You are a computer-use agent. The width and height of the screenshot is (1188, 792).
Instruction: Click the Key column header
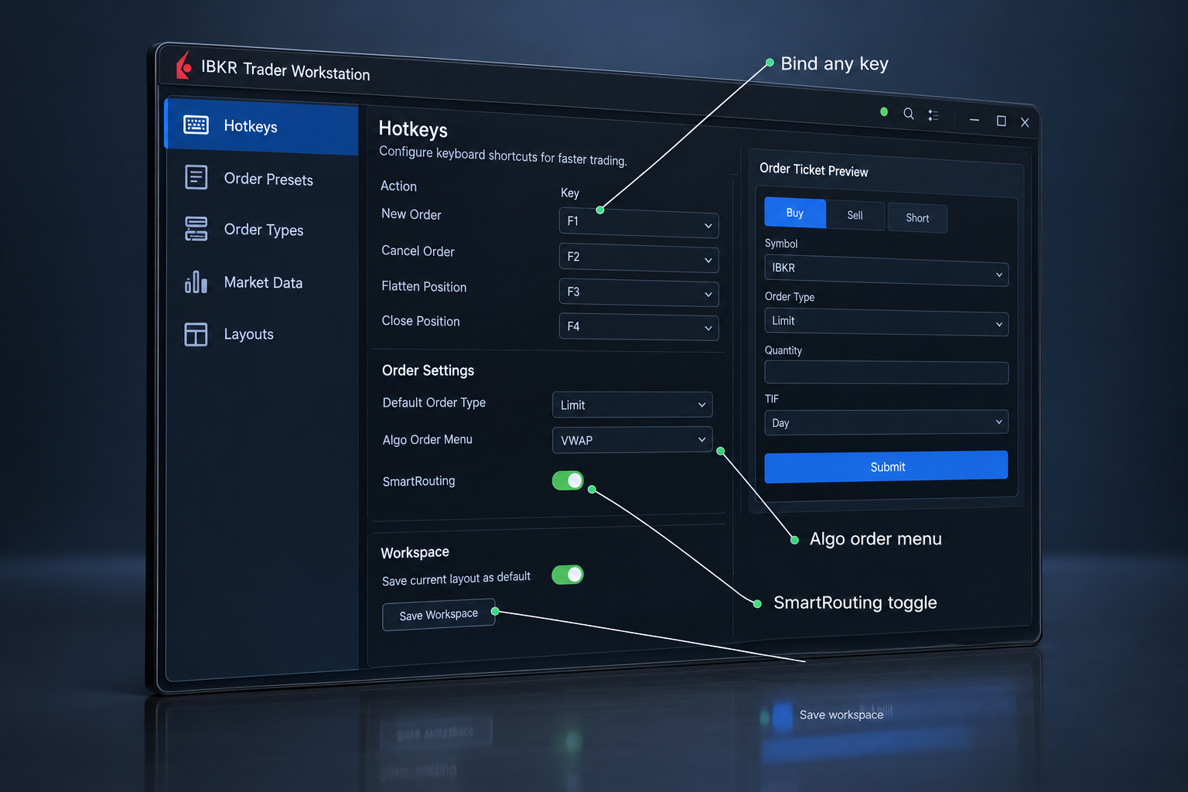[x=570, y=193]
